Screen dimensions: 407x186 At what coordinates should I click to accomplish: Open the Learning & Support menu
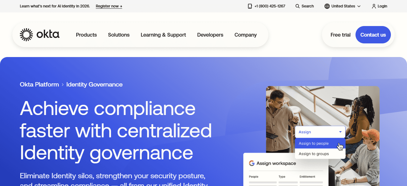163,35
